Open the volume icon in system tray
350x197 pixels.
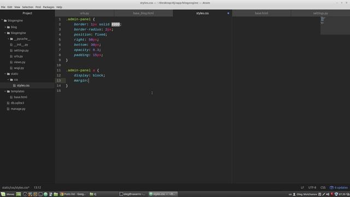click(x=328, y=194)
